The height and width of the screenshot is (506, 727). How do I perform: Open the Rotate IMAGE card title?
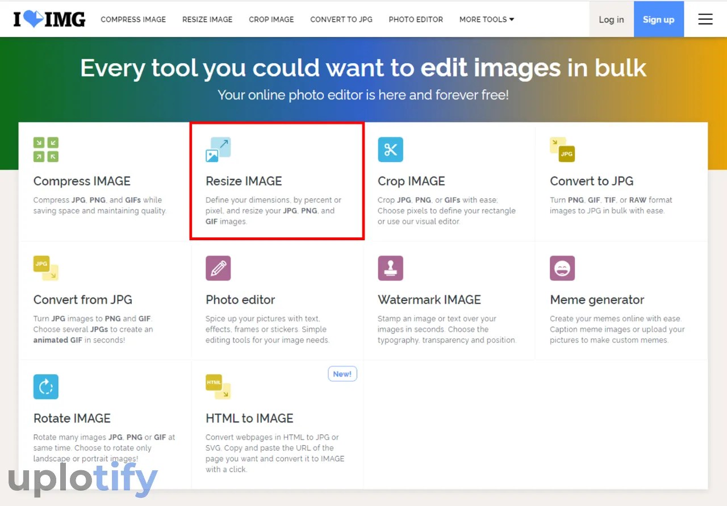click(72, 419)
